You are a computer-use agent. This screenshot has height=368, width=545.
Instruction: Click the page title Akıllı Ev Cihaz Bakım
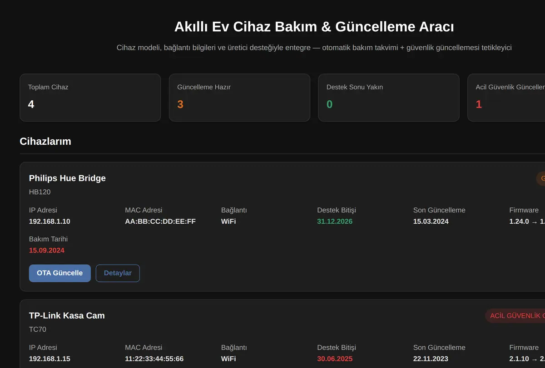click(x=314, y=27)
